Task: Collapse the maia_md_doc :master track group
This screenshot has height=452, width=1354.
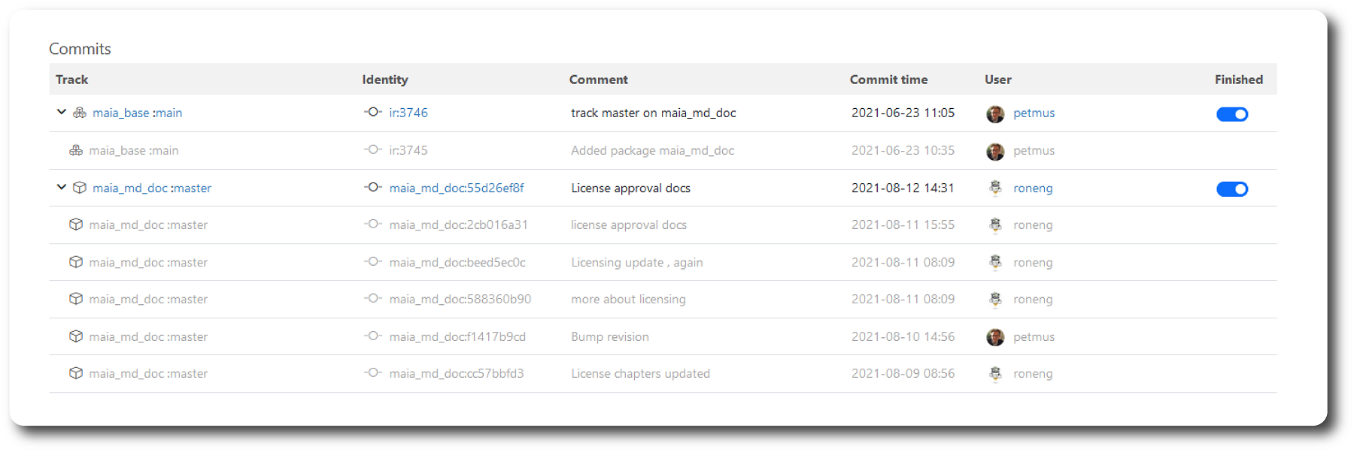Action: point(62,187)
